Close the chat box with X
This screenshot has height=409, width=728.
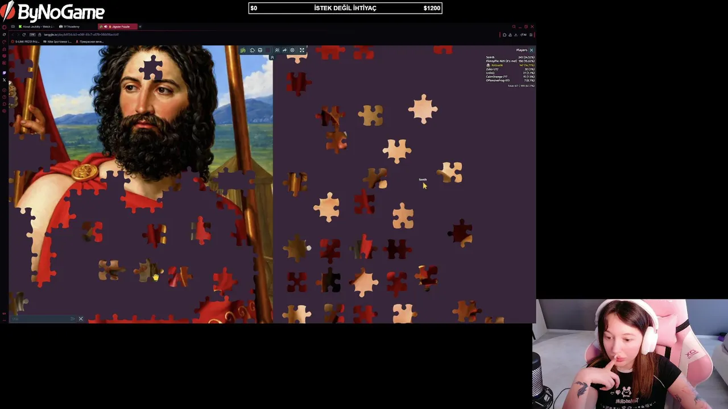click(x=81, y=319)
